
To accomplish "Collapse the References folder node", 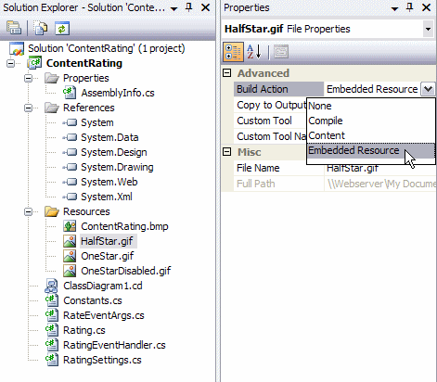I will click(x=28, y=108).
